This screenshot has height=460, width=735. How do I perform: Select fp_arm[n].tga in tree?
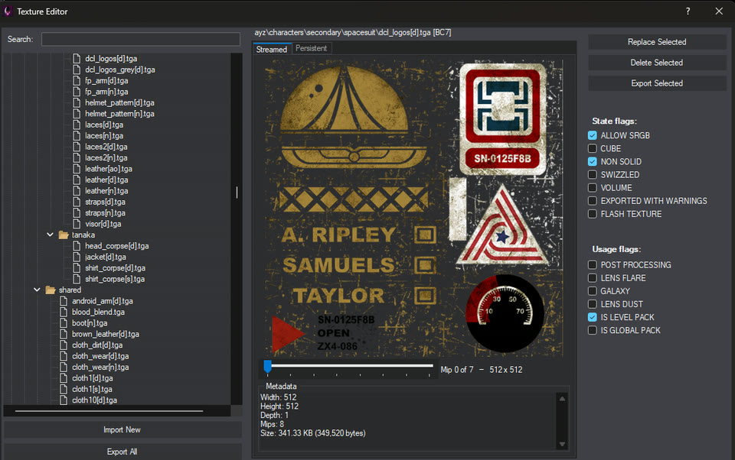pyautogui.click(x=106, y=92)
